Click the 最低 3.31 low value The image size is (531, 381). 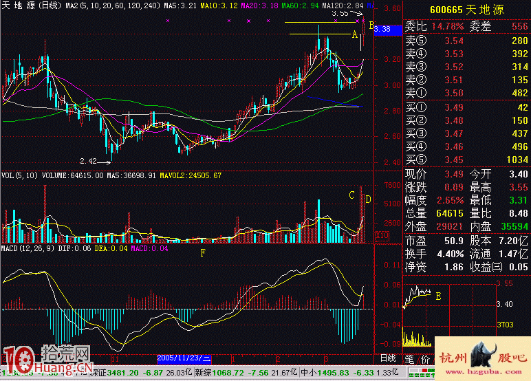(518, 201)
